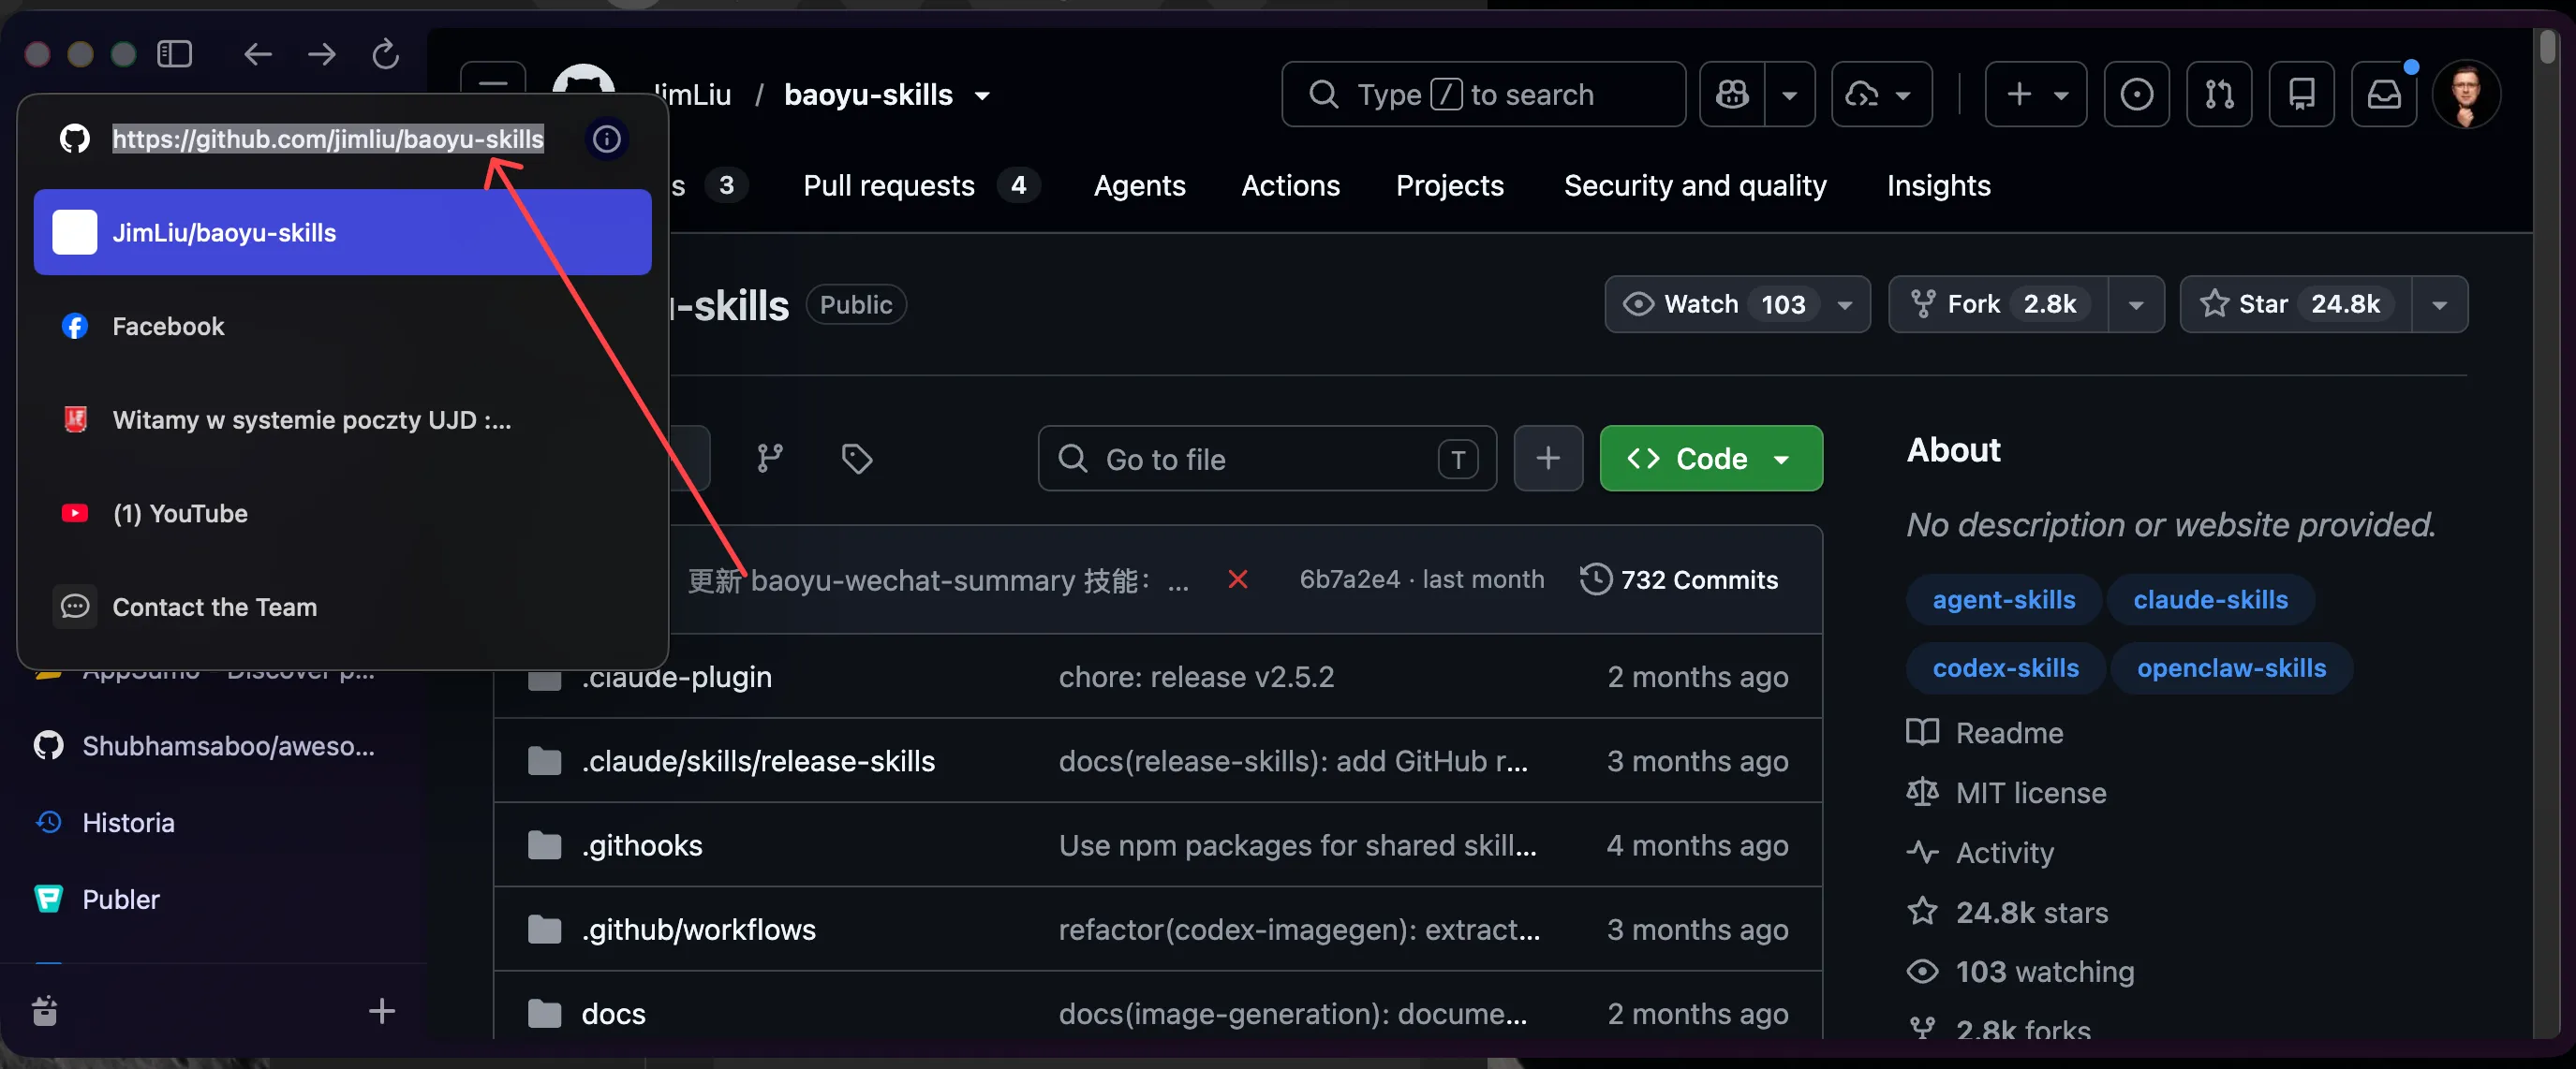Open the Notifications inbox icon

pos(2384,95)
